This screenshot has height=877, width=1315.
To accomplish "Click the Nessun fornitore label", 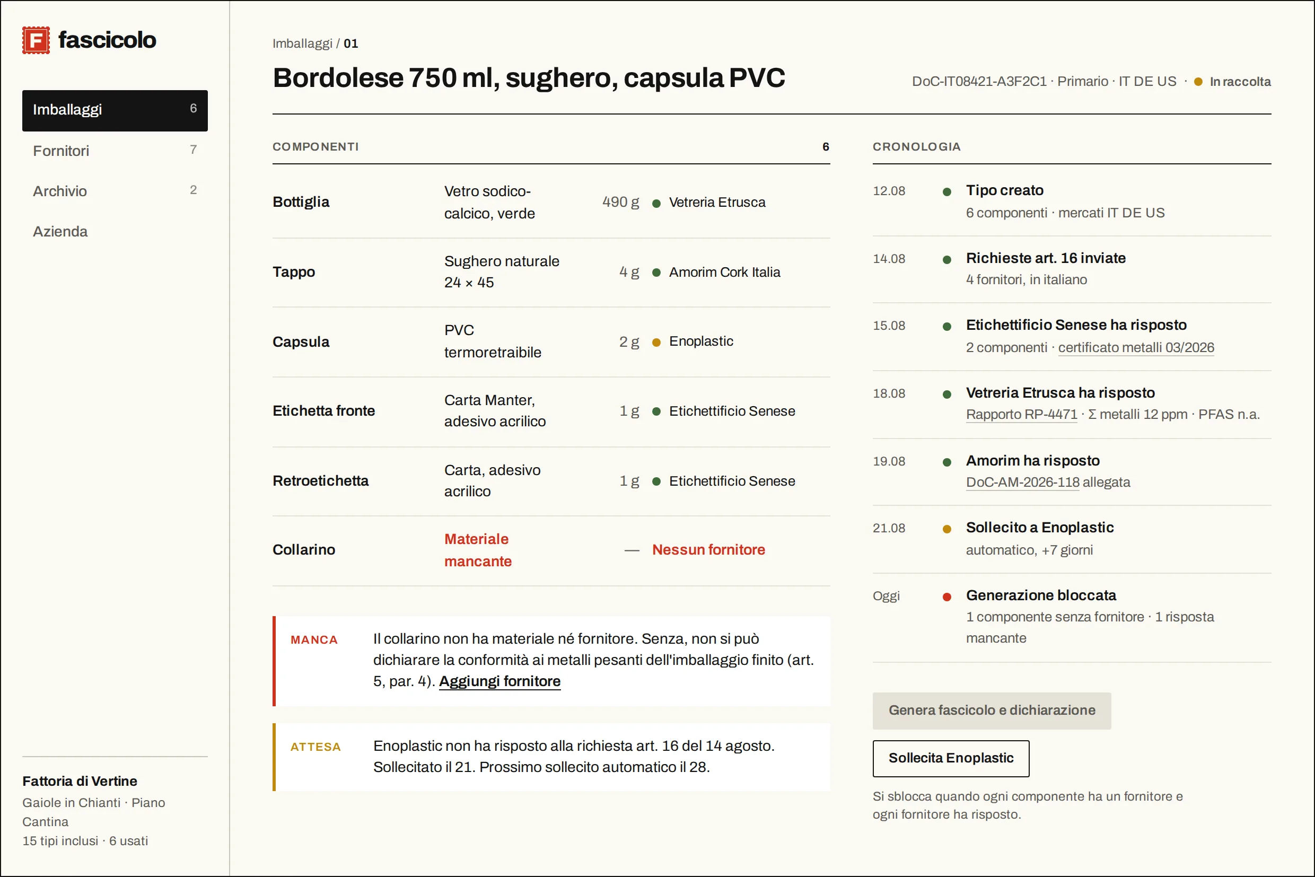I will [x=709, y=550].
